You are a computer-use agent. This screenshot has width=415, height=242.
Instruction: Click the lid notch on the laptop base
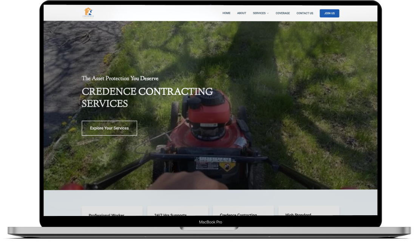209,228
